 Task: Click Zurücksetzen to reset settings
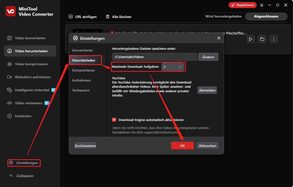click(85, 146)
